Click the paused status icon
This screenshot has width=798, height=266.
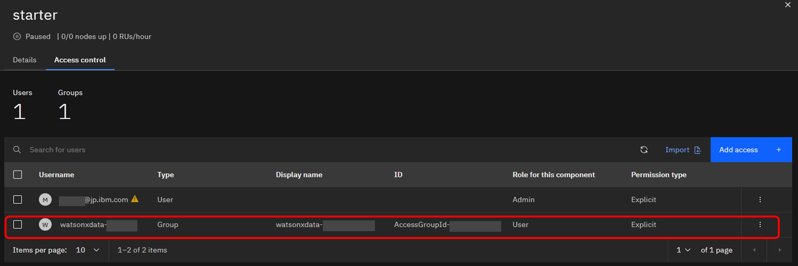17,36
